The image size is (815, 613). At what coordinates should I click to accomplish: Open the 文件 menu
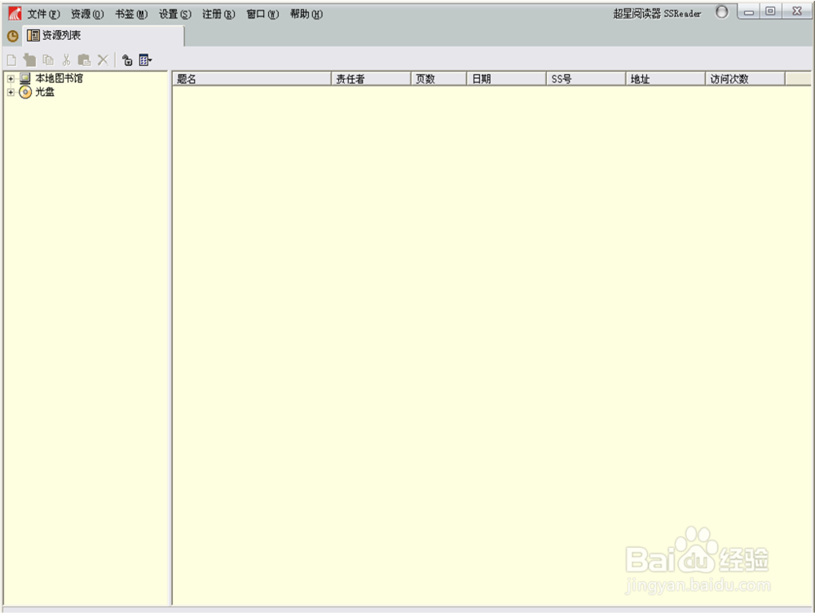click(40, 14)
